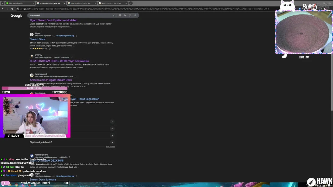Screen dimensions: 333x187
Task: Close the 'macro pad - Google'da Ara' tab
Action: (x=95, y=3)
